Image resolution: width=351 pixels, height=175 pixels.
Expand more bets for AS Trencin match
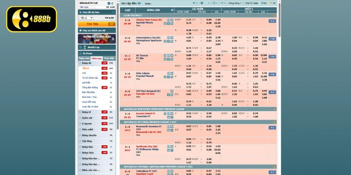[272, 57]
